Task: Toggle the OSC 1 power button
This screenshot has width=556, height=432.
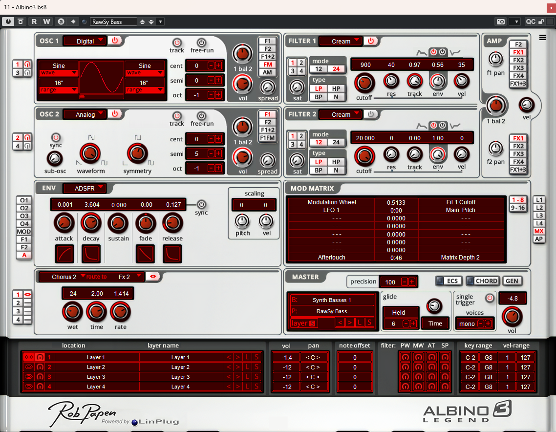Action: click(x=115, y=41)
